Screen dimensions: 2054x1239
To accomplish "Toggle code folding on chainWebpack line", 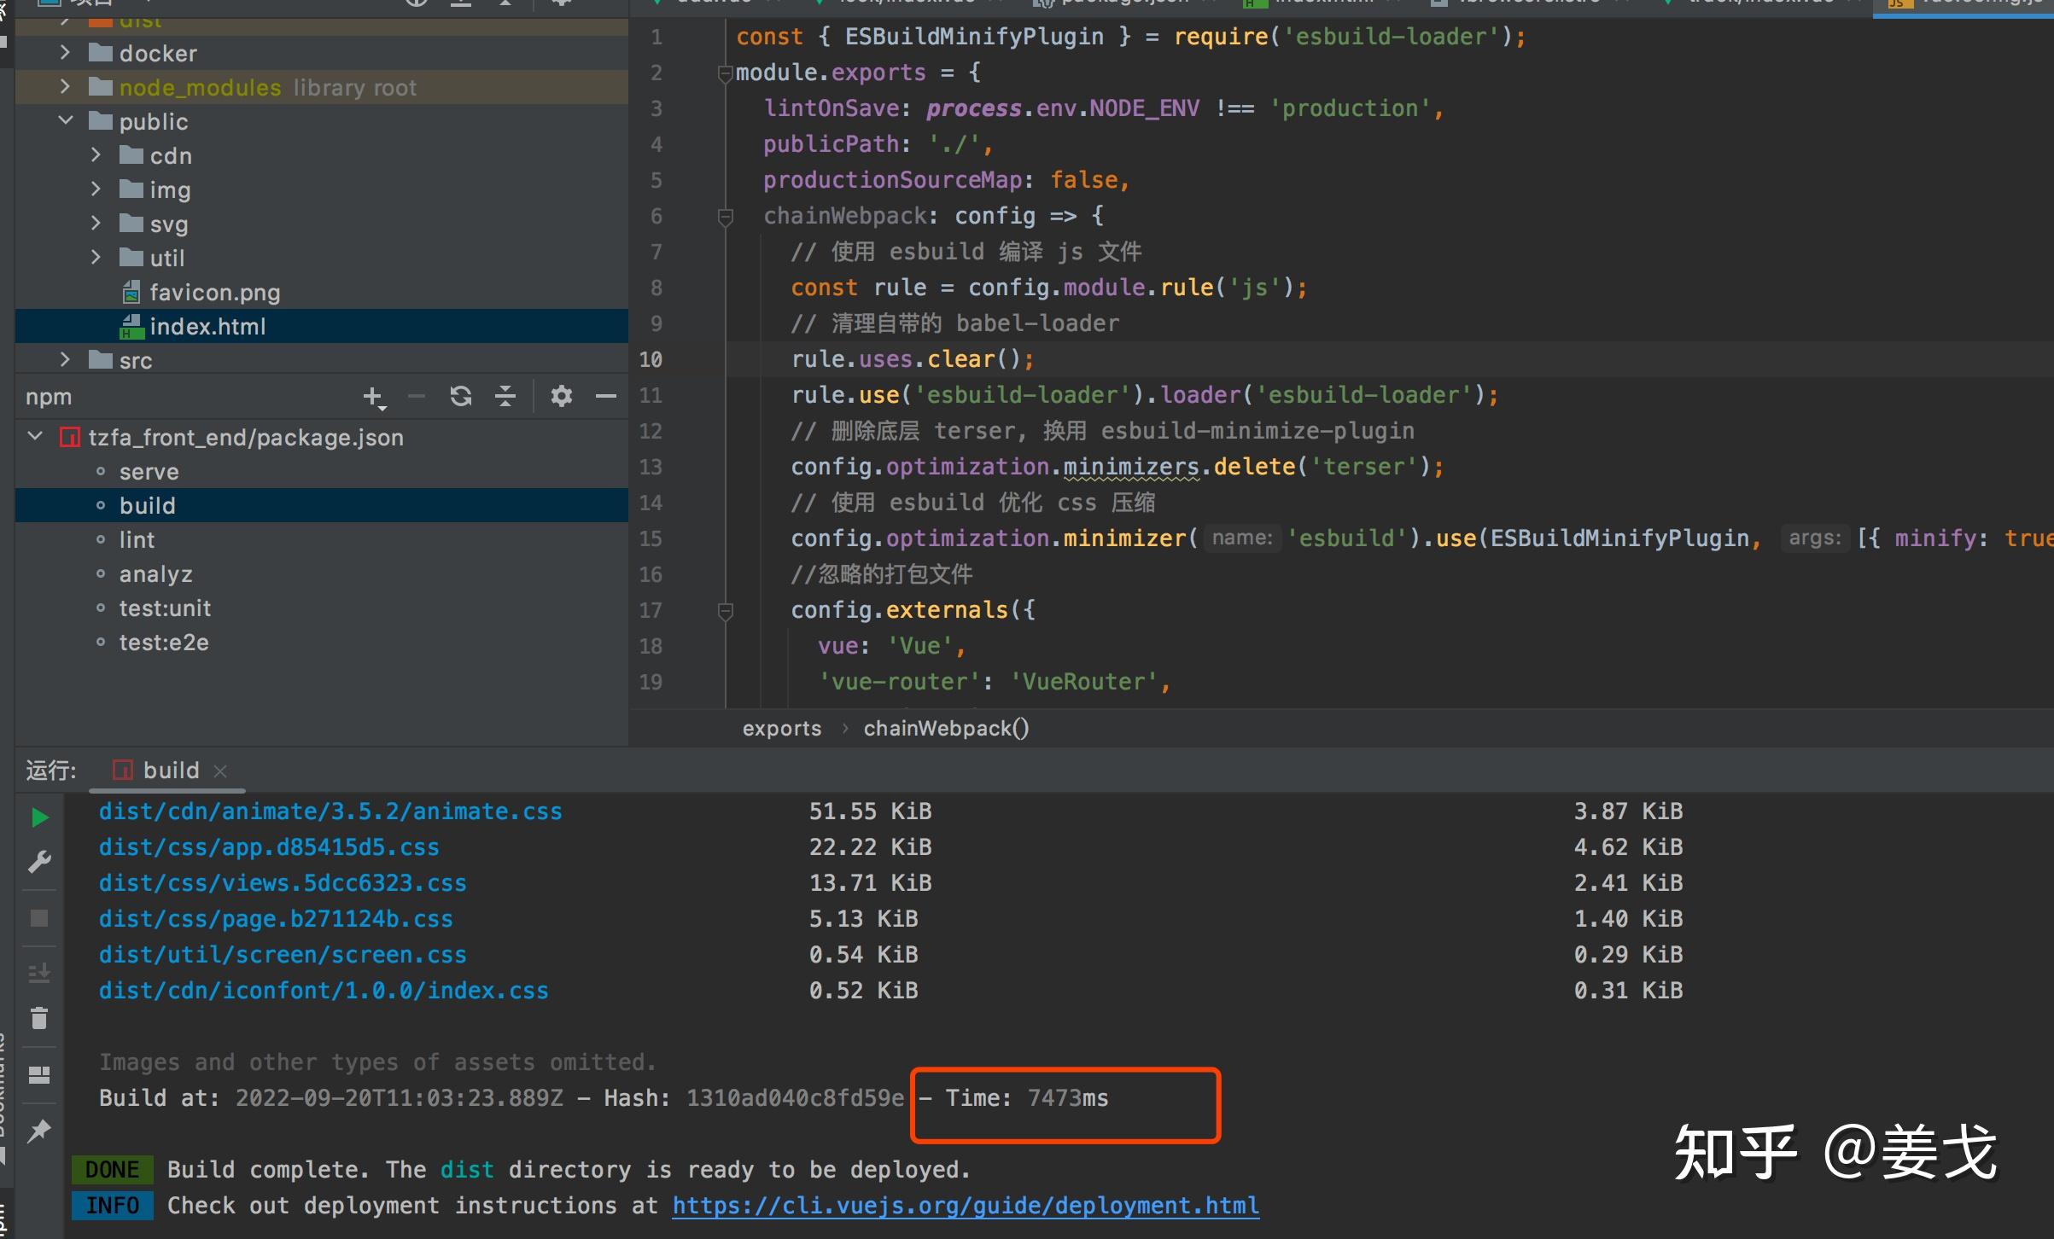I will [x=726, y=216].
